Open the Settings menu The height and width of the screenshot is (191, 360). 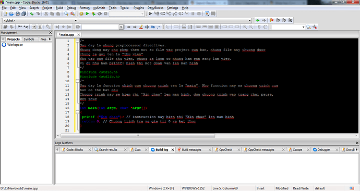click(172, 8)
